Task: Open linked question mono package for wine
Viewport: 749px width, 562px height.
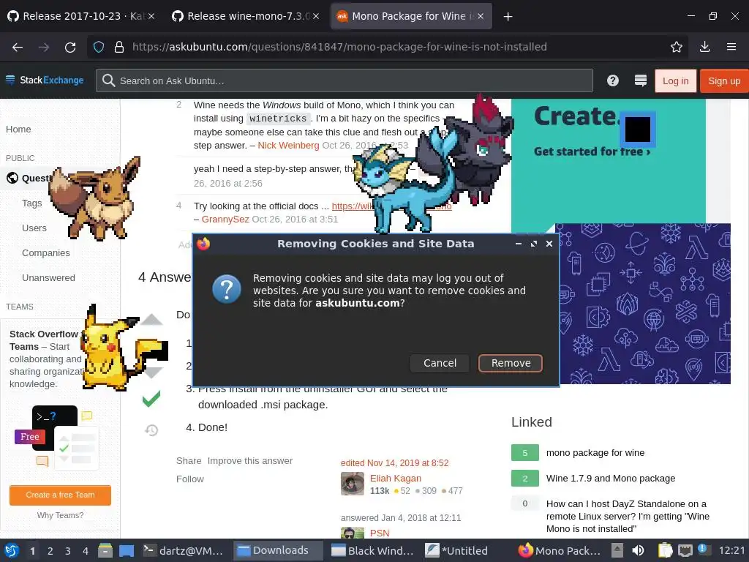Action: pyautogui.click(x=595, y=452)
